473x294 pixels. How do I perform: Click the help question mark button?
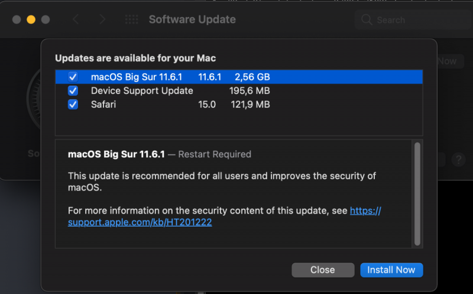point(458,160)
